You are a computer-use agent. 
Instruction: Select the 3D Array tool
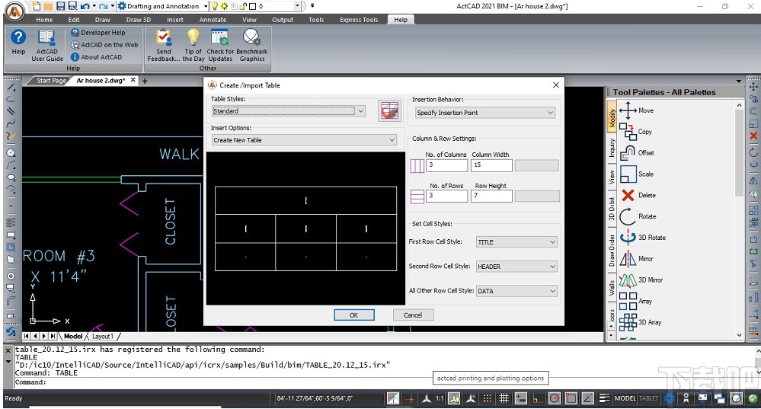[640, 322]
